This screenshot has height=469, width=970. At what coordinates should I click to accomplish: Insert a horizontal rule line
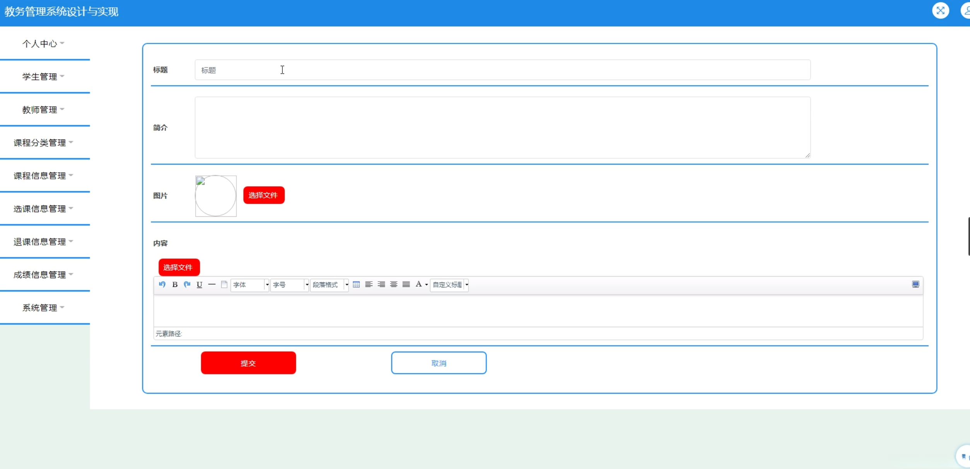coord(212,284)
